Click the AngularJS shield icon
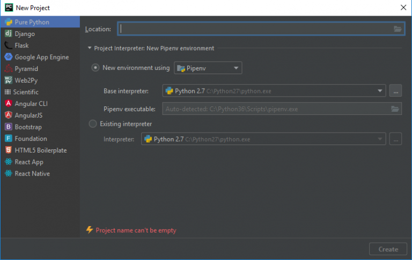This screenshot has width=412, height=260. pos(9,115)
